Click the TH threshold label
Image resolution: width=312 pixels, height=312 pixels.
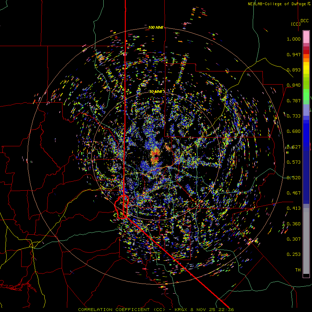298,270
